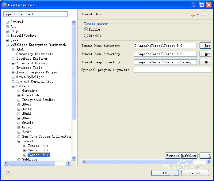Expand the Install/Update node
Viewport: 214px width, 181px height.
[7, 36]
